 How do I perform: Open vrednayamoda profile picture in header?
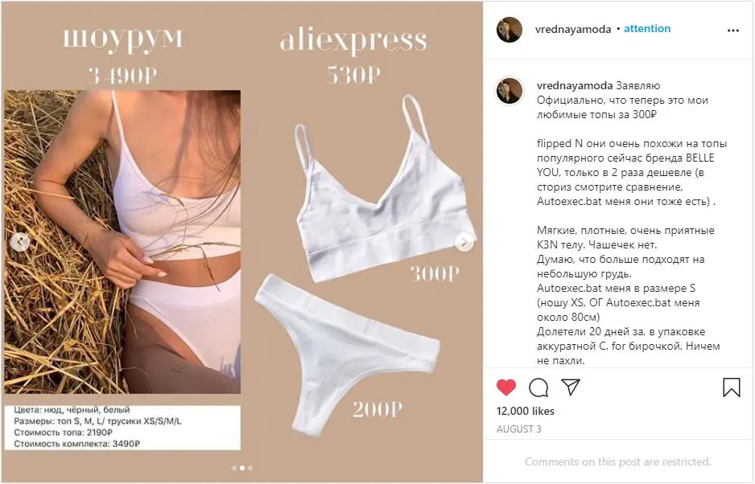(510, 30)
